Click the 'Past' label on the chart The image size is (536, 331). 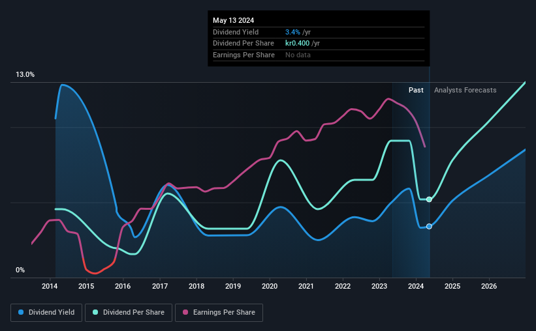(416, 90)
